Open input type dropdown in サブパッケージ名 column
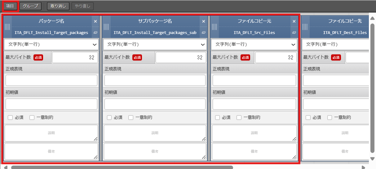Screen dimensions: 376x169 point(155,44)
